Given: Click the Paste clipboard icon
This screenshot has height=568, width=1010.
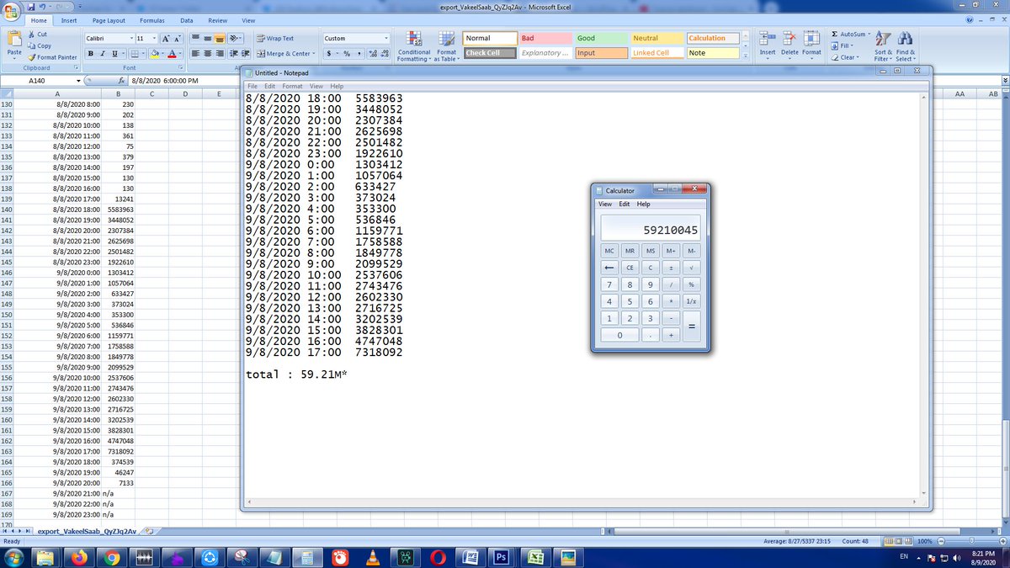Looking at the screenshot, I should pos(13,39).
